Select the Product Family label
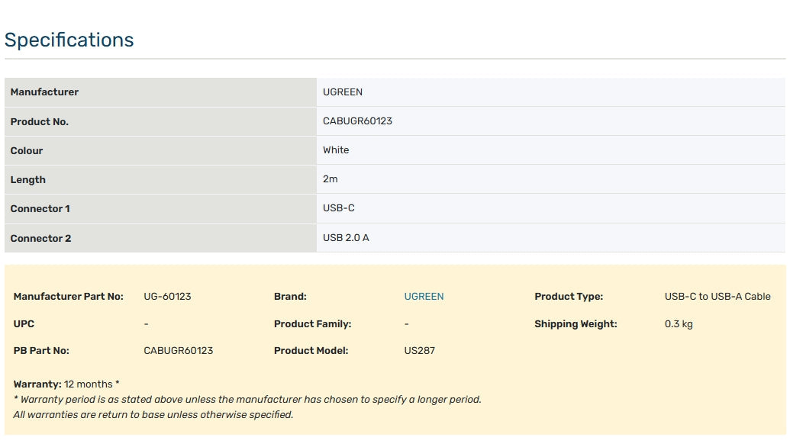Screen dimensions: 790x447 click(312, 324)
